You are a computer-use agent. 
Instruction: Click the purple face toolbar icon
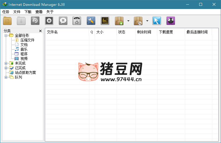171,21
